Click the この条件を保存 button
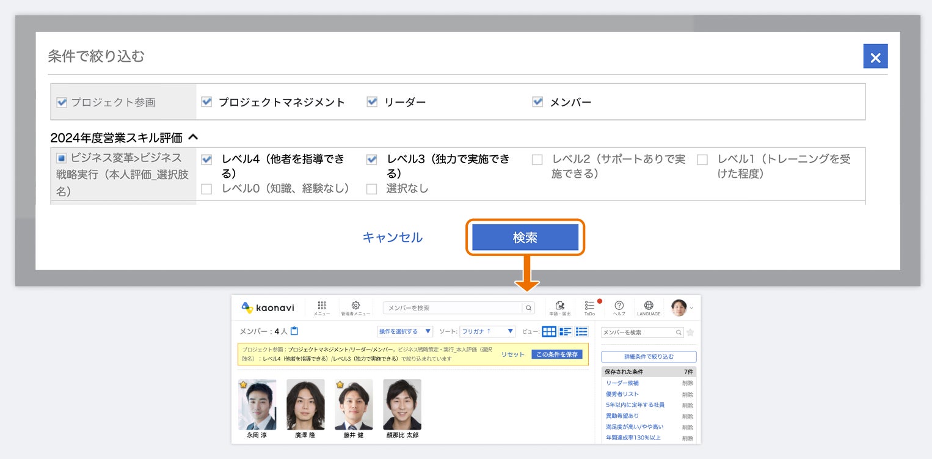 [x=557, y=354]
